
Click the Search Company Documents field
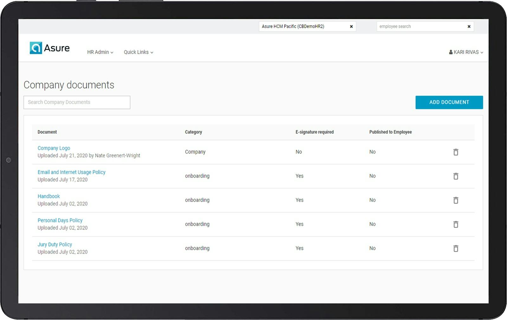(x=77, y=102)
